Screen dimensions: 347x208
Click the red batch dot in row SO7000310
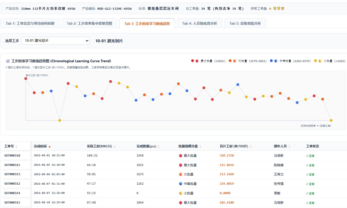pyautogui.click(x=180, y=155)
